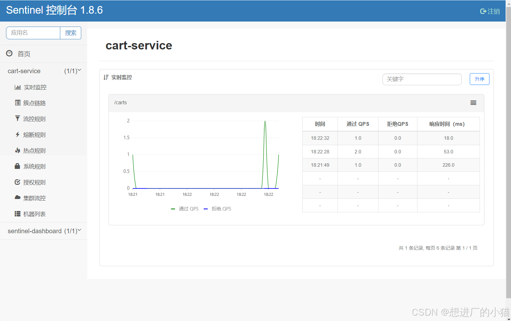This screenshot has height=321, width=511.
Task: Click the cloud icon for 集群流控
Action: 17,197
